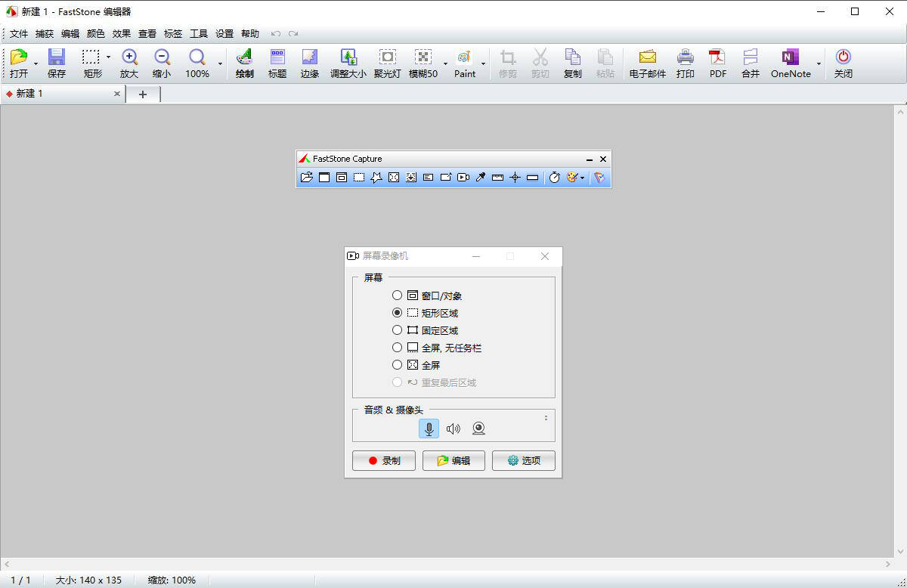Expand the OneNote dropdown arrow

[819, 64]
